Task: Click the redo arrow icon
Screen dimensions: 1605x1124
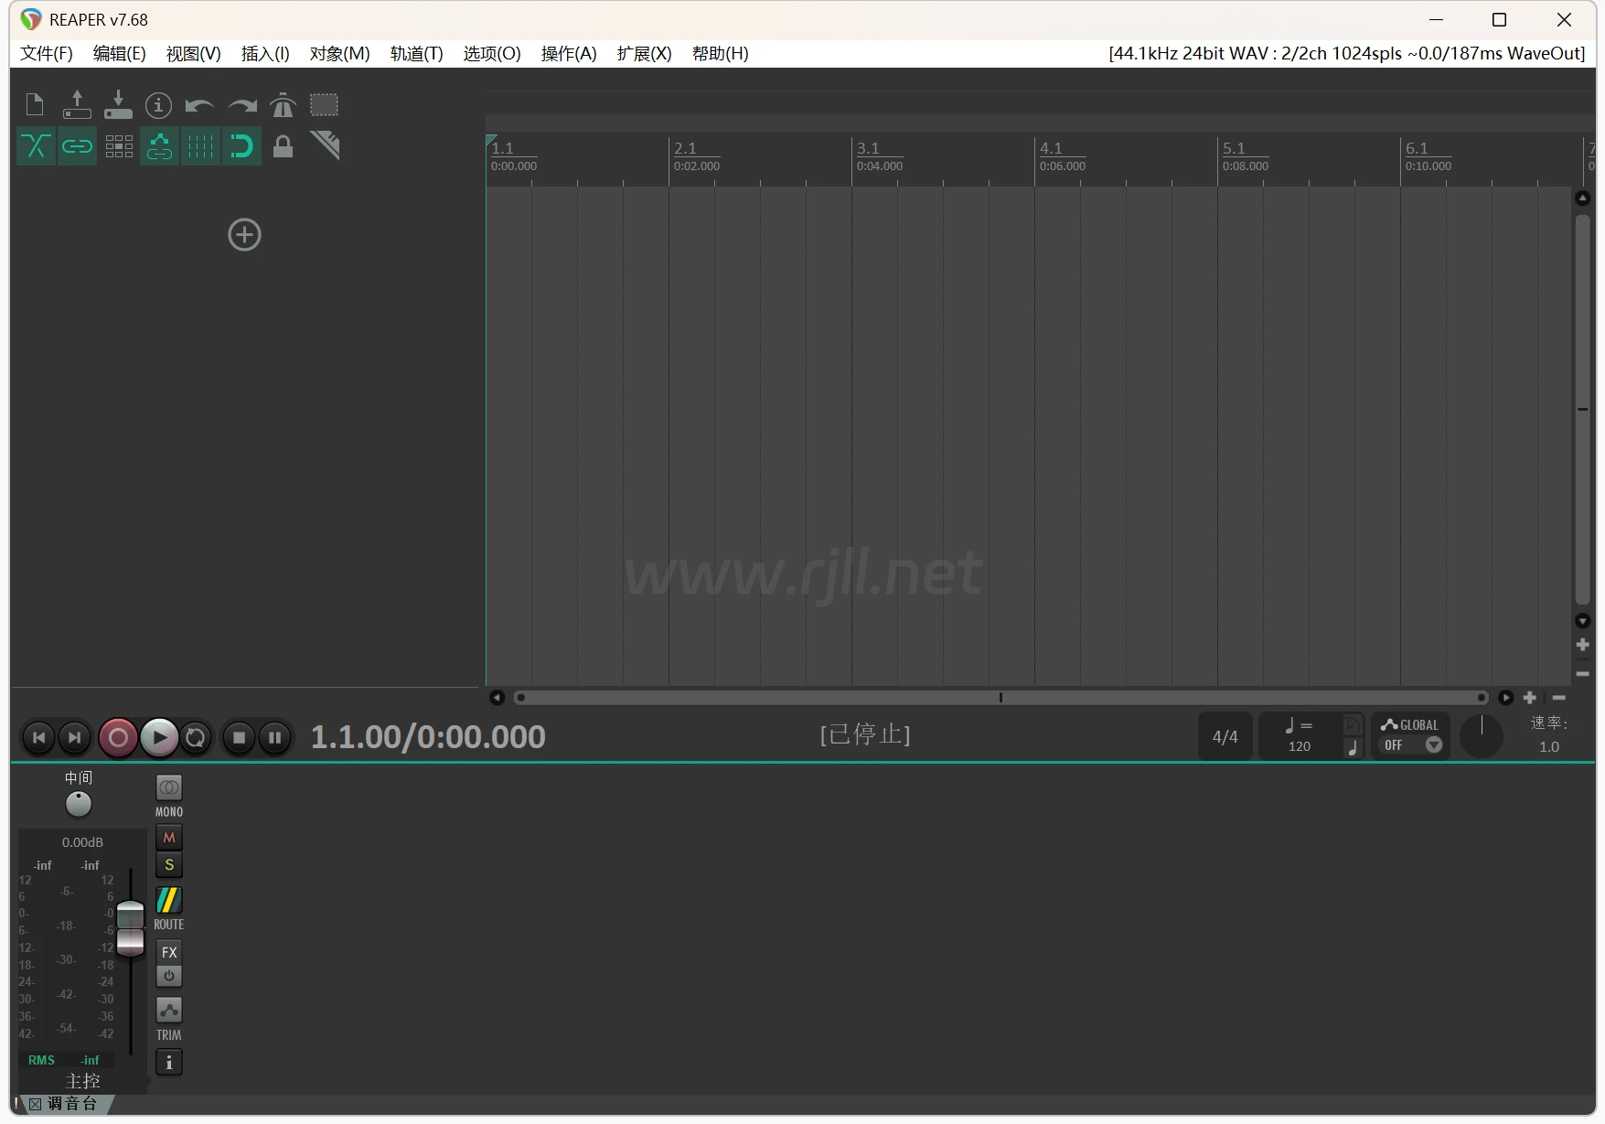Action: [x=242, y=105]
